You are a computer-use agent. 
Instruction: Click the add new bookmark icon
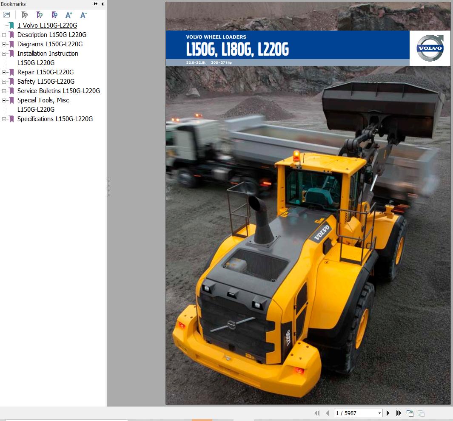tap(39, 15)
